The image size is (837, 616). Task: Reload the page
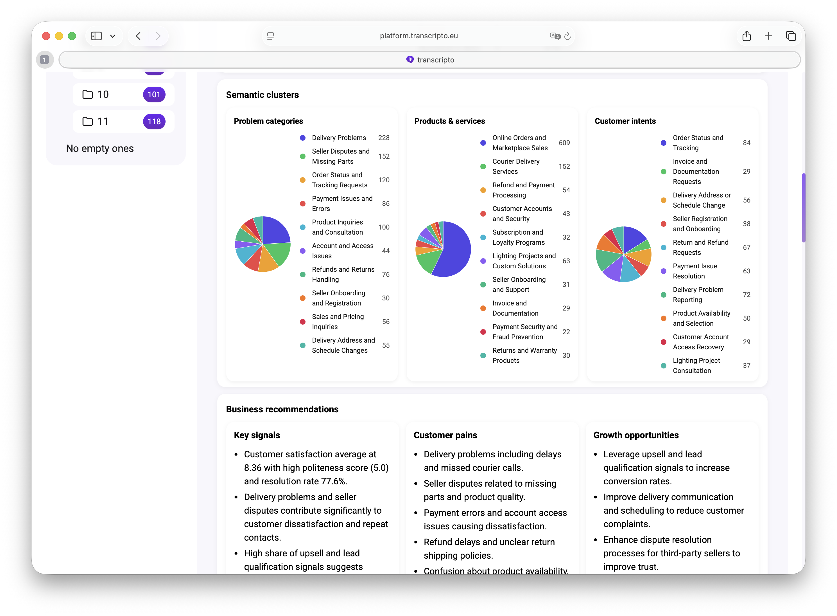coord(567,36)
